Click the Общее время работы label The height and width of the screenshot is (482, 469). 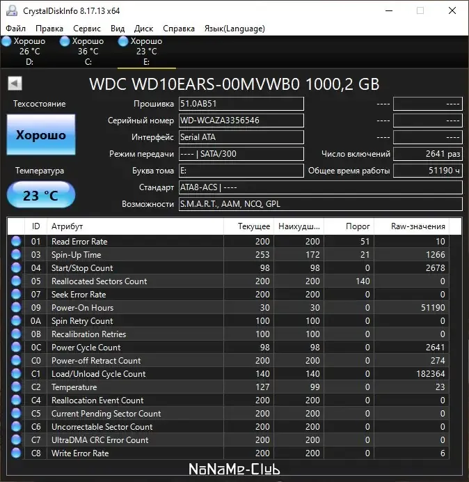click(x=349, y=171)
